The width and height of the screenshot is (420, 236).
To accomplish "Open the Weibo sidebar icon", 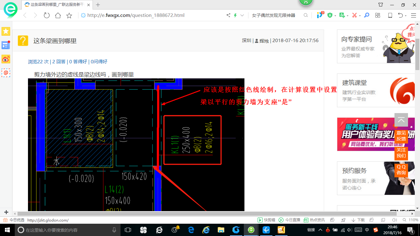I will 6,59.
